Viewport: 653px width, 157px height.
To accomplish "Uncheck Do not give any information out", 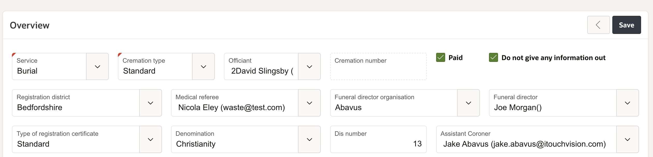I will point(493,58).
